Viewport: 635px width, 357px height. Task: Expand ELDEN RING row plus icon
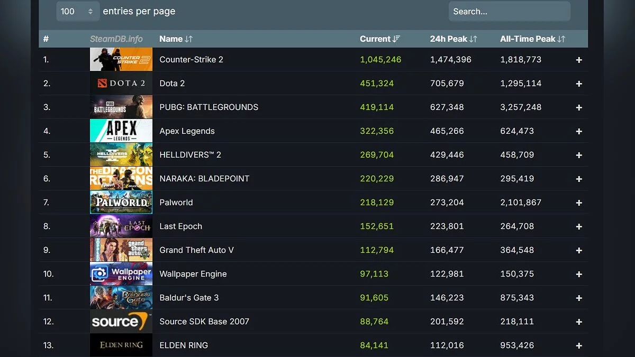pyautogui.click(x=579, y=345)
